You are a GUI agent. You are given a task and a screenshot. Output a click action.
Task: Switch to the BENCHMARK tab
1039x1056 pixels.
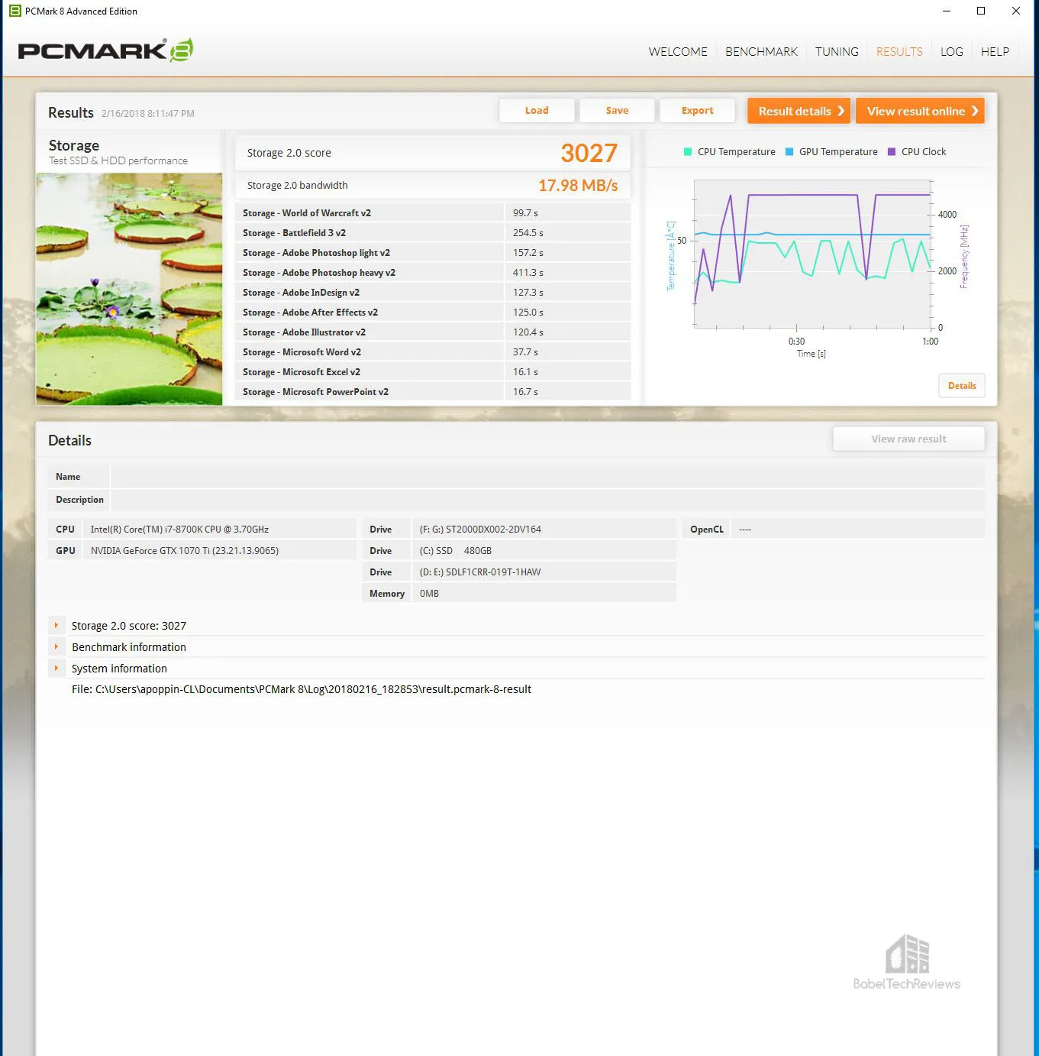(x=761, y=52)
